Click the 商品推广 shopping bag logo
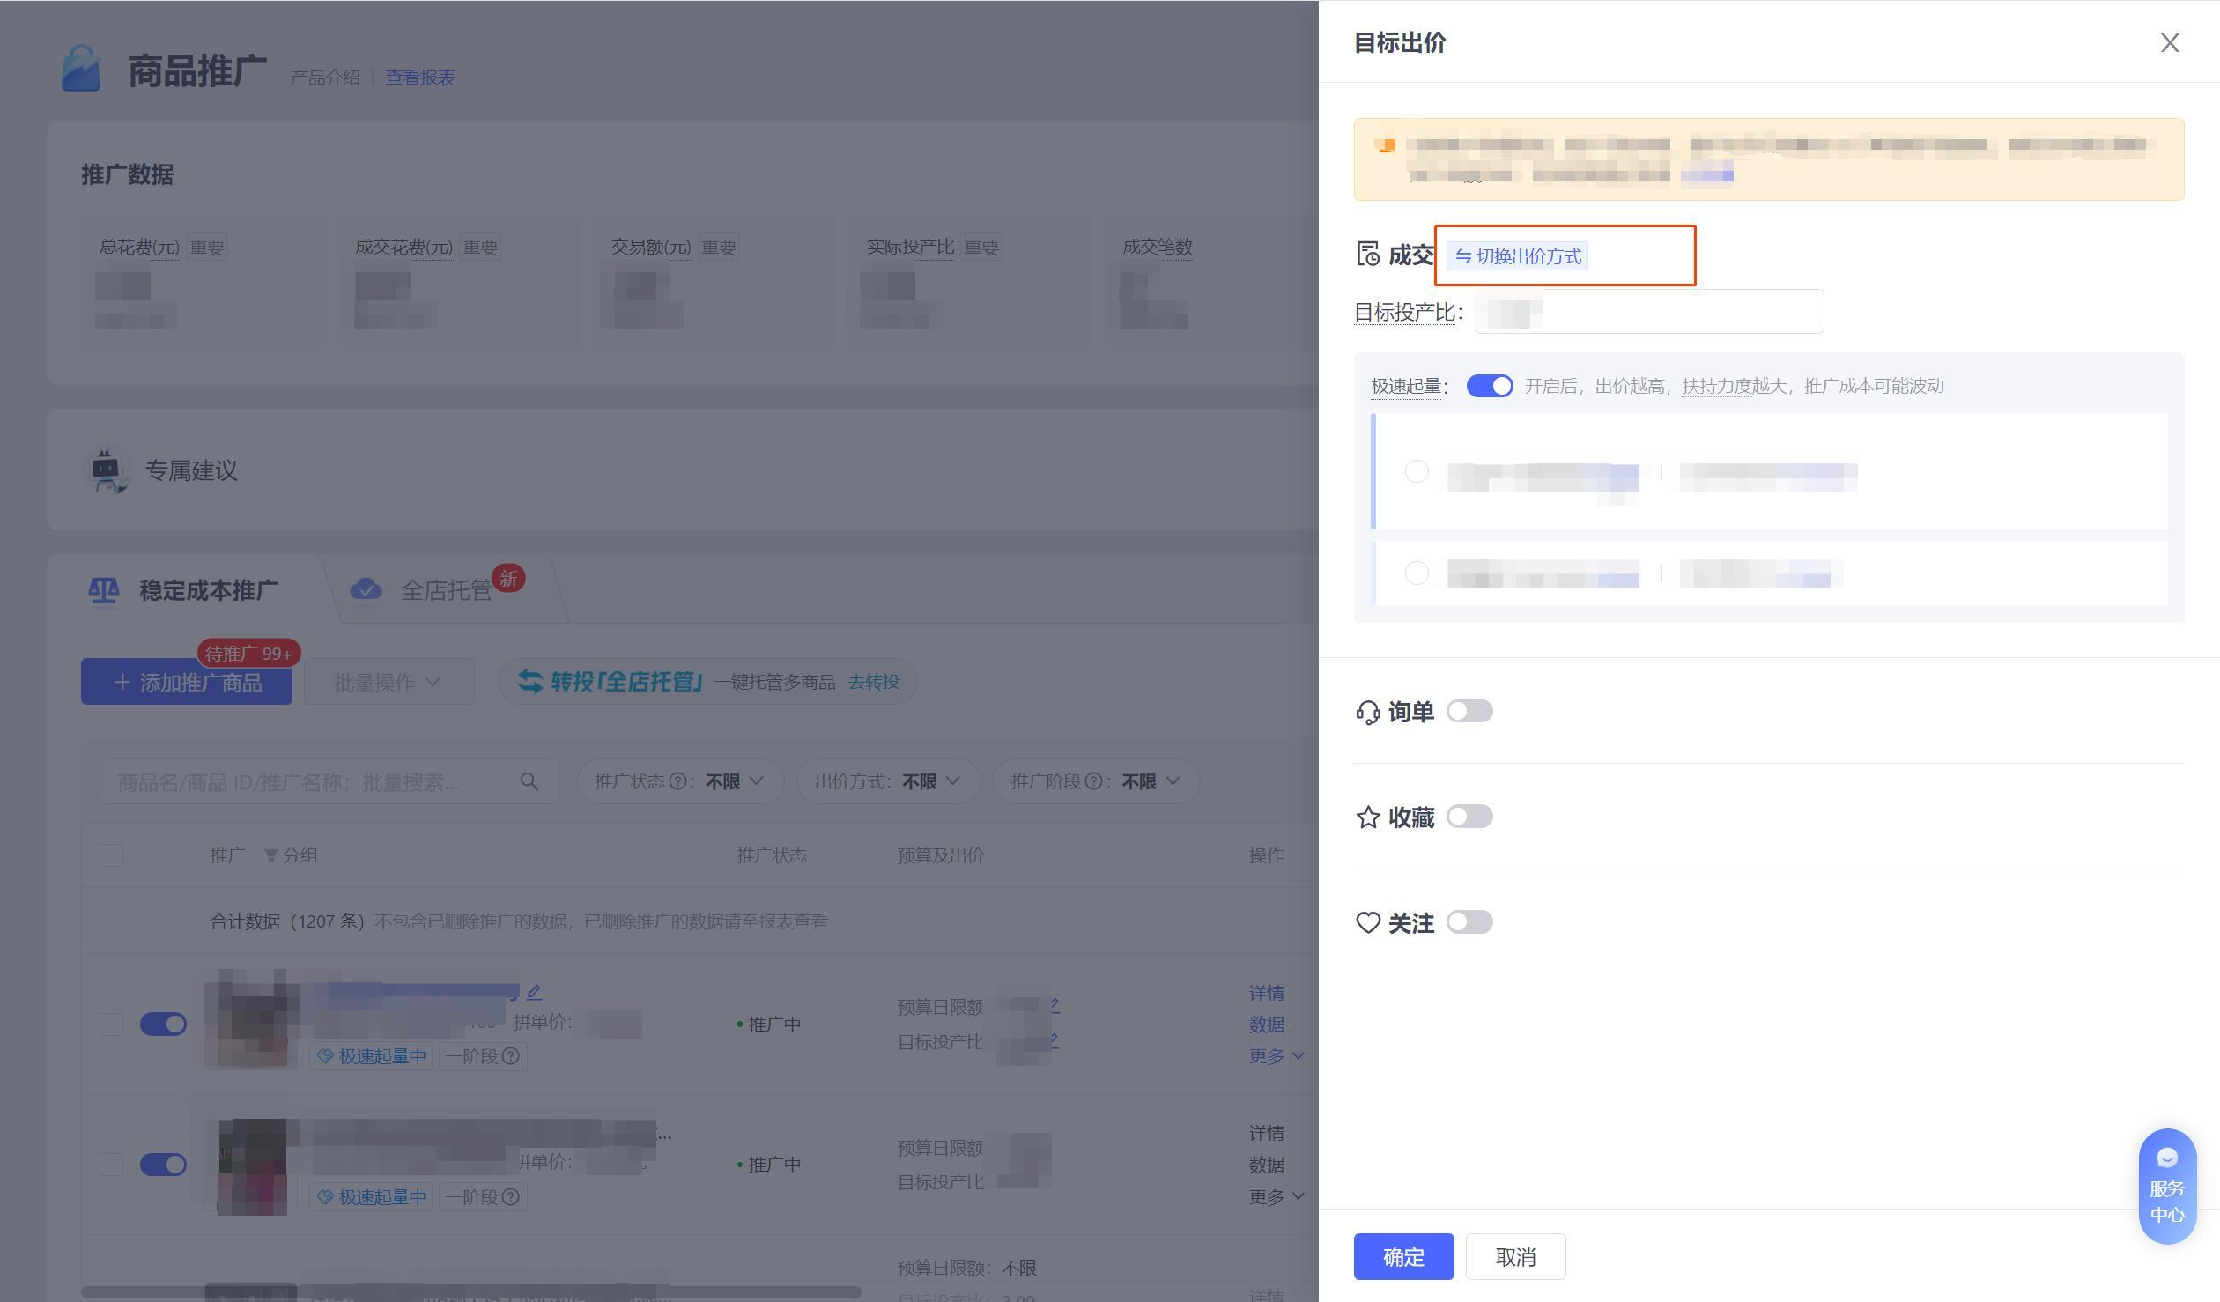The height and width of the screenshot is (1302, 2220). [81, 69]
